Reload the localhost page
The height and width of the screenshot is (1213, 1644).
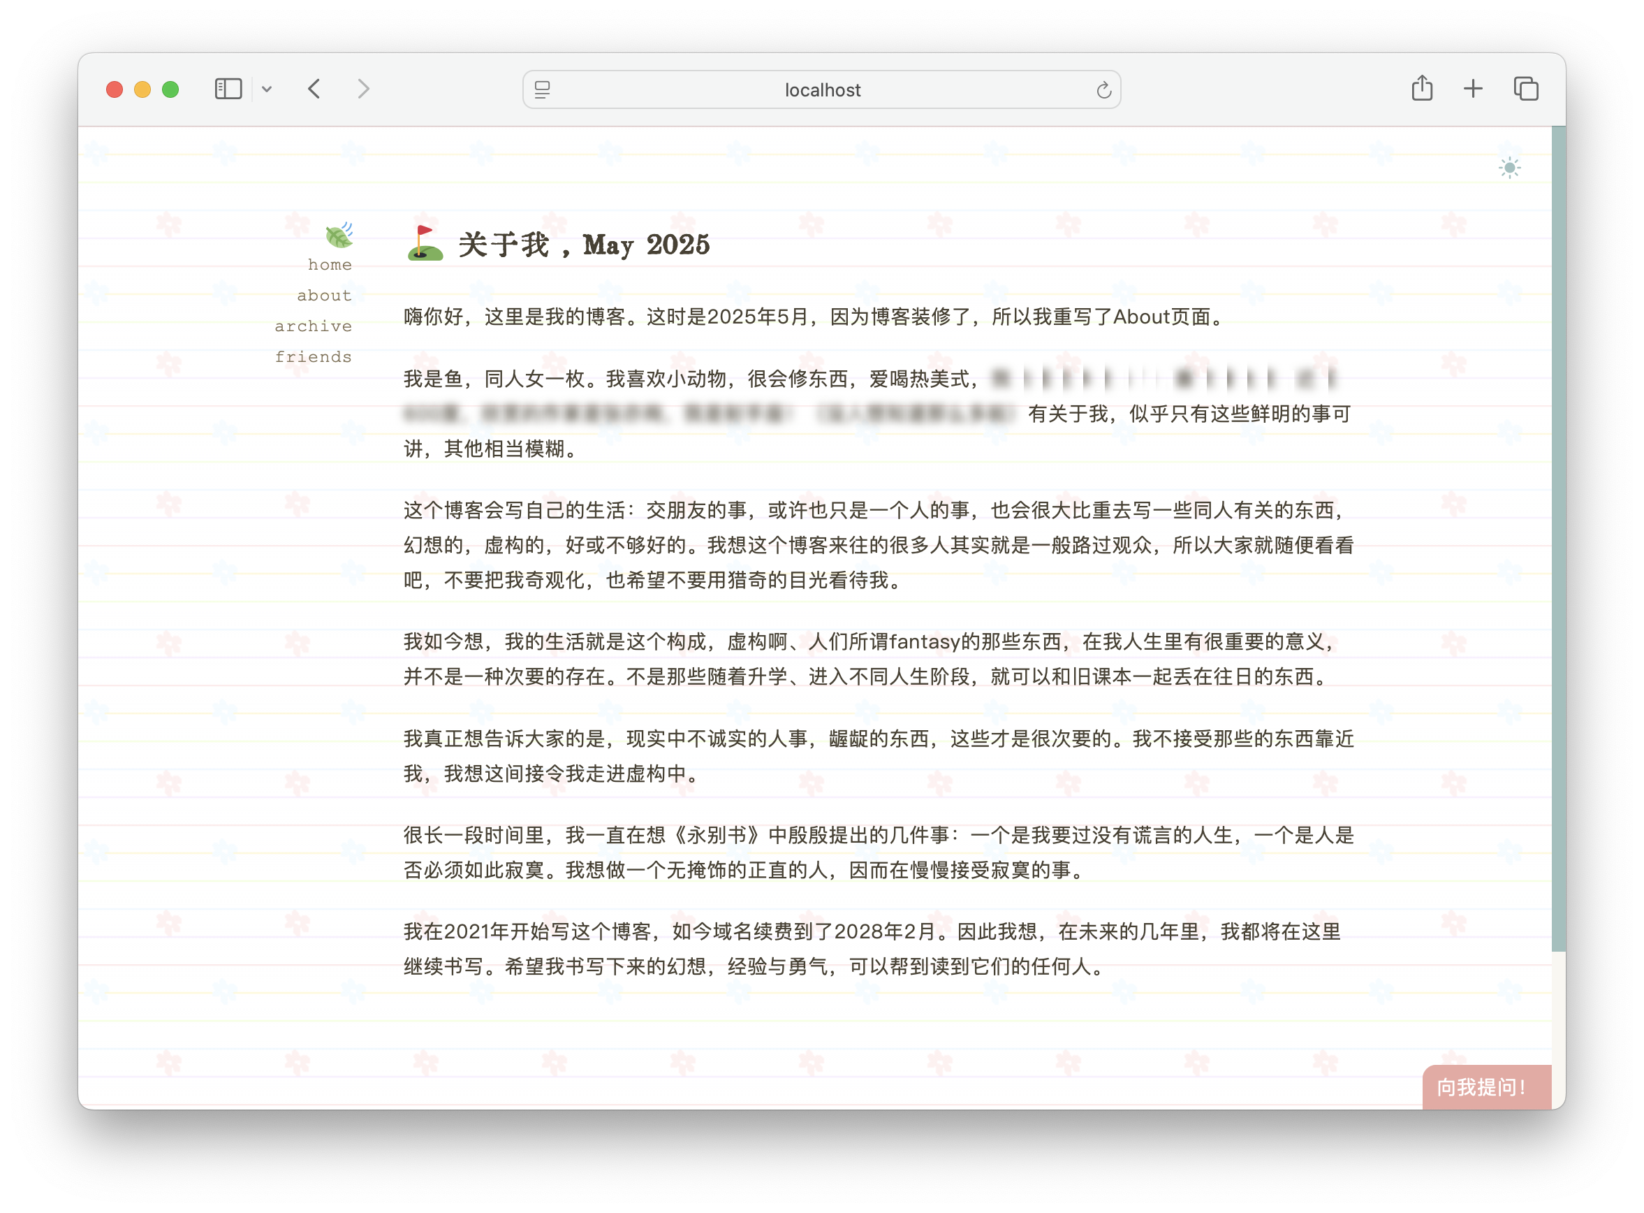(1103, 89)
